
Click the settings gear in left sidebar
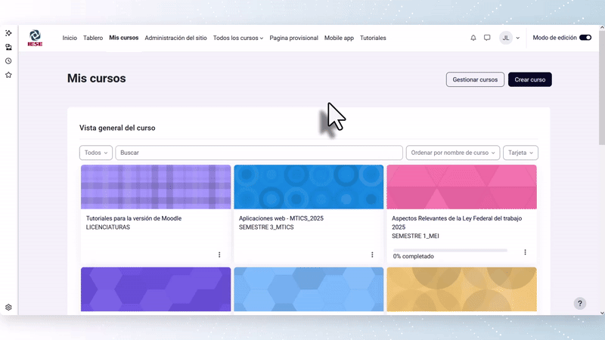point(8,308)
